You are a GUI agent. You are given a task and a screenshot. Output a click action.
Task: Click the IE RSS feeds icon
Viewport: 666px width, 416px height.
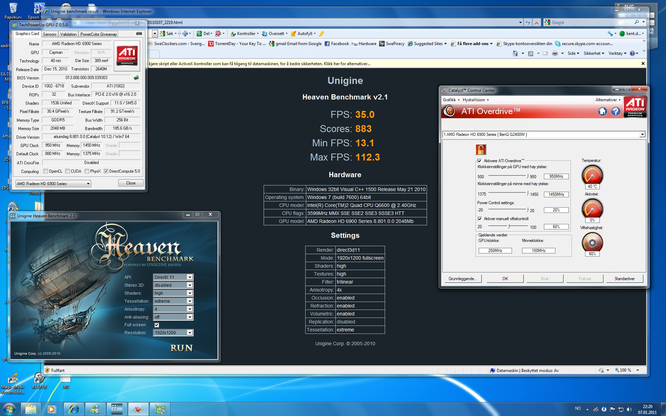(x=531, y=53)
